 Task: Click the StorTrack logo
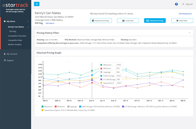pos(15,5)
